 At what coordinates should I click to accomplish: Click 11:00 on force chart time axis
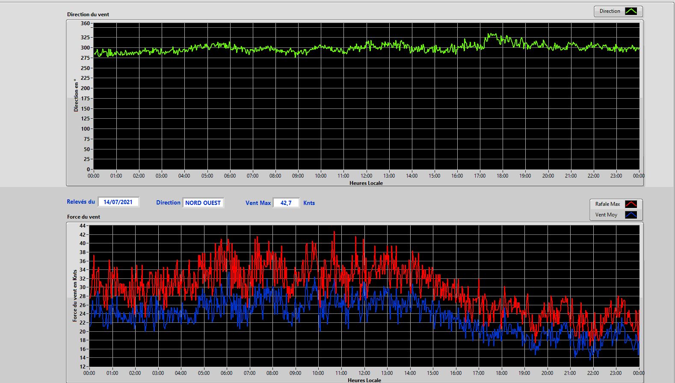pyautogui.click(x=341, y=373)
